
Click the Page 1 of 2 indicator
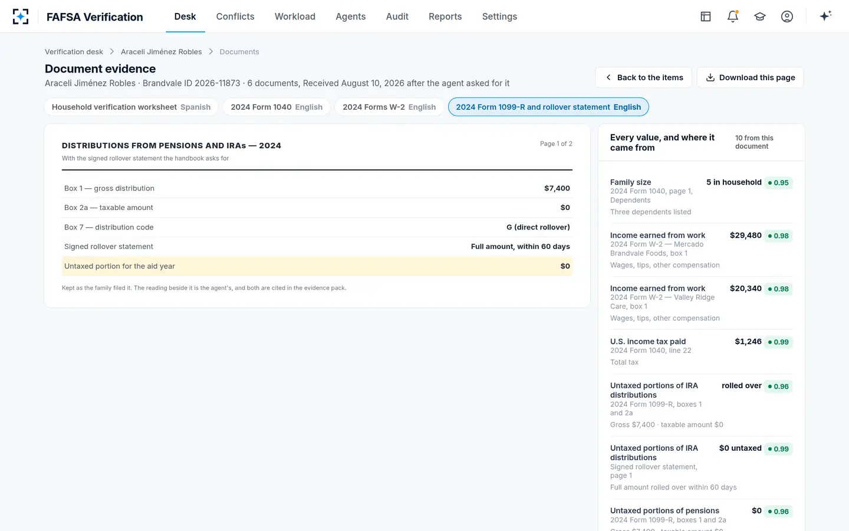pyautogui.click(x=556, y=144)
